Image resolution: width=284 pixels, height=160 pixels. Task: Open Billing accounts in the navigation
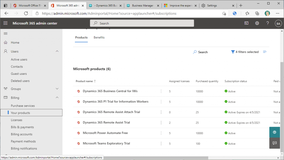[22, 134]
